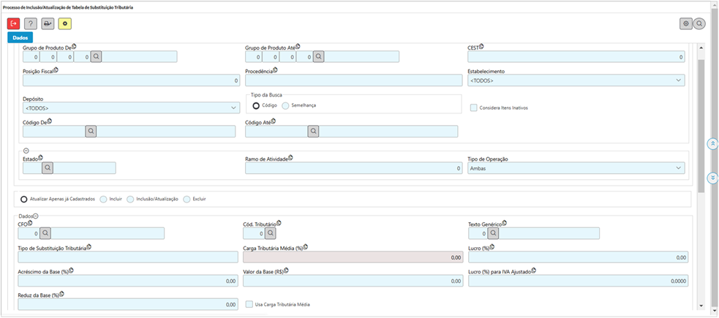719x318 pixels.
Task: Collapse the Dados section expander
Action: pos(36,216)
